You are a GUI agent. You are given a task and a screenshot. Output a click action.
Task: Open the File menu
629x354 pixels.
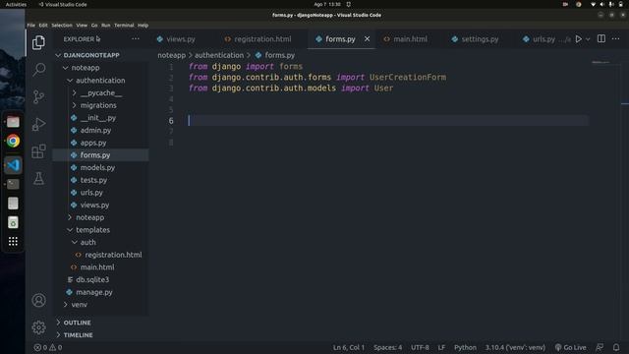[x=30, y=25]
